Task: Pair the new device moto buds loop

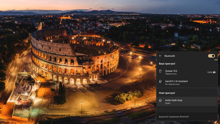Action: pos(174,100)
